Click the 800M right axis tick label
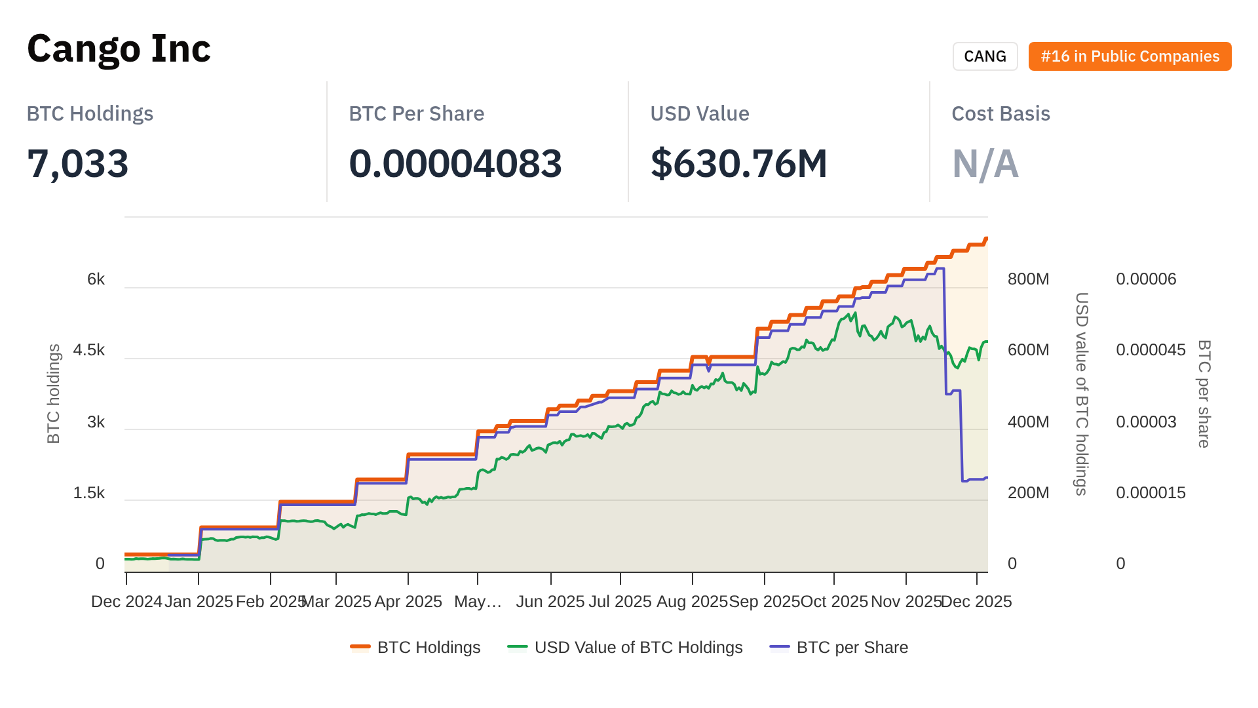1258x708 pixels. tap(1028, 279)
